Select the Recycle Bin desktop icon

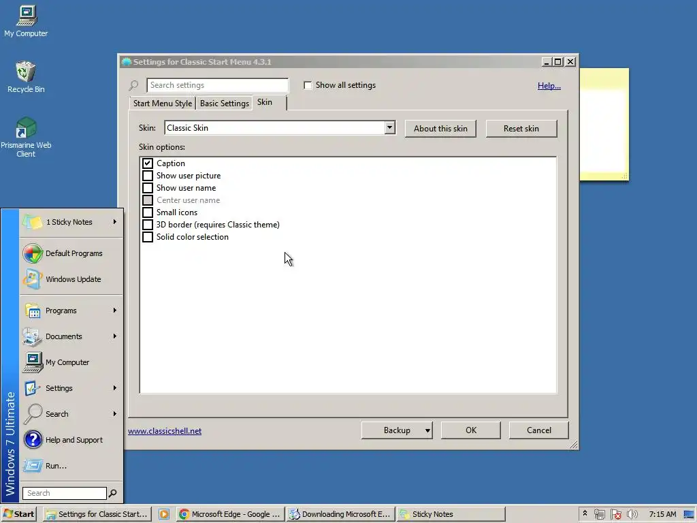pos(26,77)
